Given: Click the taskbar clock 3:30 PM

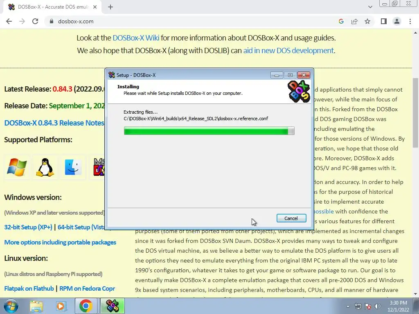Looking at the screenshot, I should click(x=398, y=306).
